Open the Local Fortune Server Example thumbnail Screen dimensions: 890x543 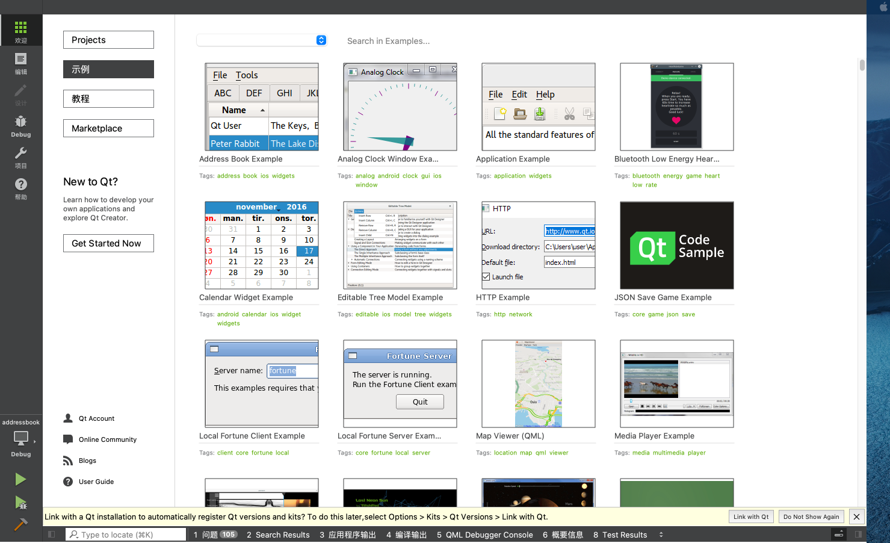click(x=400, y=384)
